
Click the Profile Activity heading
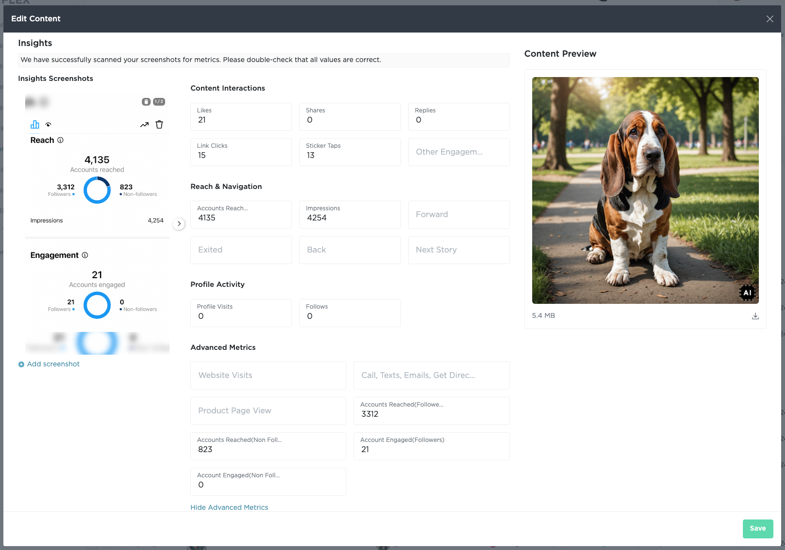(217, 284)
